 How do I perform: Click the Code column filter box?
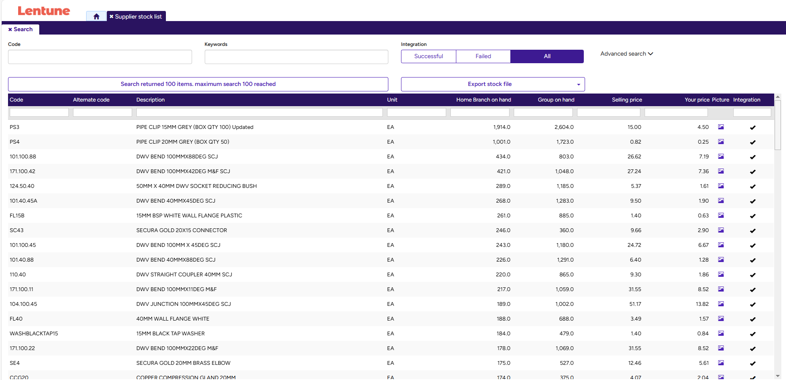point(39,112)
